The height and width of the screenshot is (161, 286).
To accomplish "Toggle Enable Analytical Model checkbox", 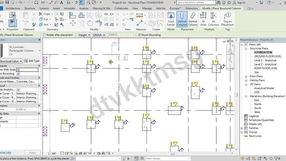I will tap(18, 89).
